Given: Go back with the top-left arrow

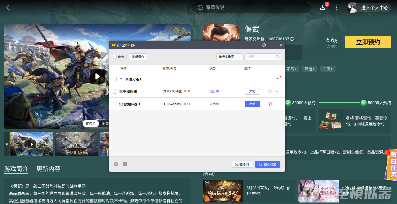Looking at the screenshot, I should [x=8, y=8].
